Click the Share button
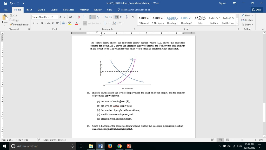The width and height of the screenshot is (266, 150). [257, 10]
